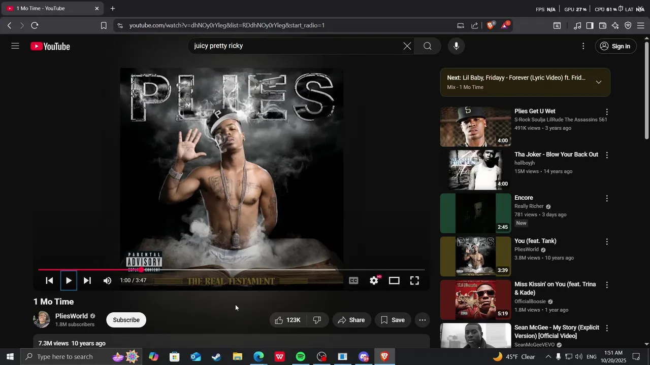Viewport: 650px width, 365px height.
Task: Open Brave Wallet icon
Action: point(603,25)
